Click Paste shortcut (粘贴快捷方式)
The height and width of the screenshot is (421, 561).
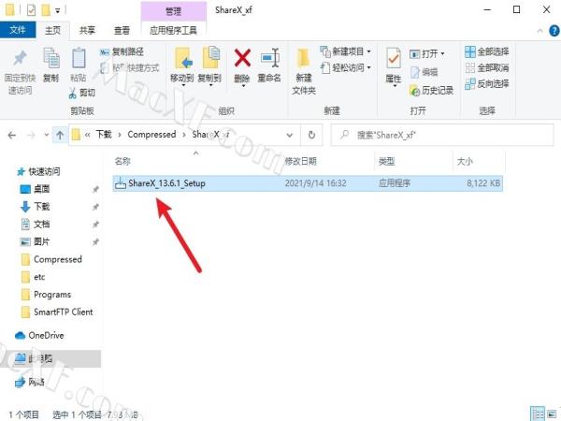(x=130, y=67)
